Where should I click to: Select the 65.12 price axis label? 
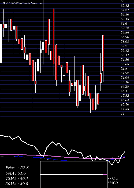[125, 6]
